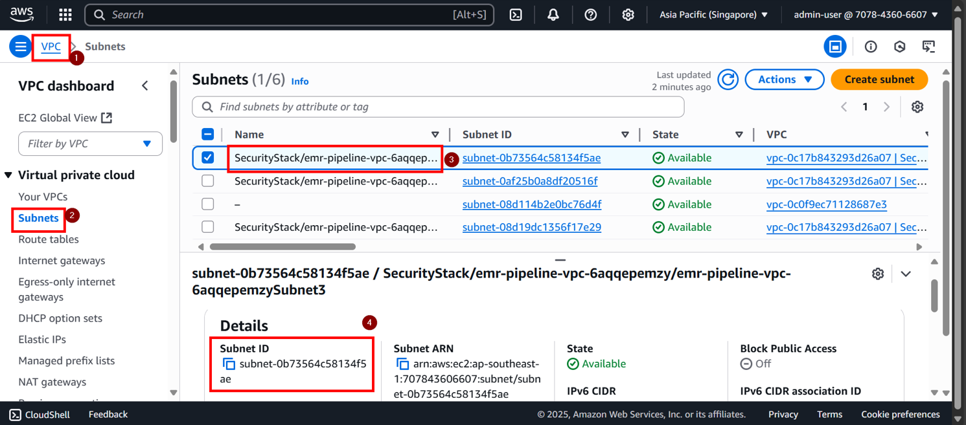Open the Asia Pacific (Singapore) region selector
Image resolution: width=966 pixels, height=425 pixels.
click(713, 14)
